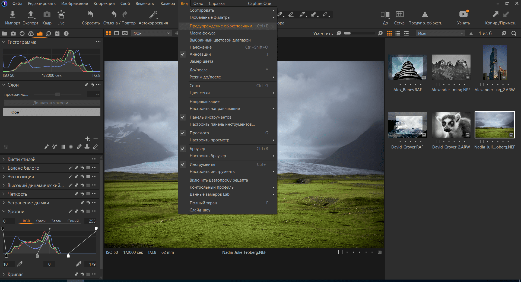521x282 pixels.
Task: Click the Диапазон яркости button
Action: tap(52, 103)
